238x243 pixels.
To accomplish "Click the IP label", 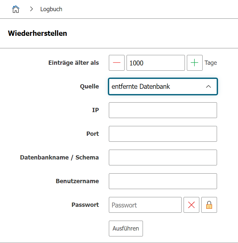I will click(95, 110).
